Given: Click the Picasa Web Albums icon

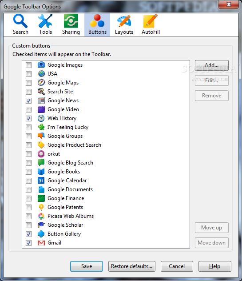Looking at the screenshot, I should point(41,216).
